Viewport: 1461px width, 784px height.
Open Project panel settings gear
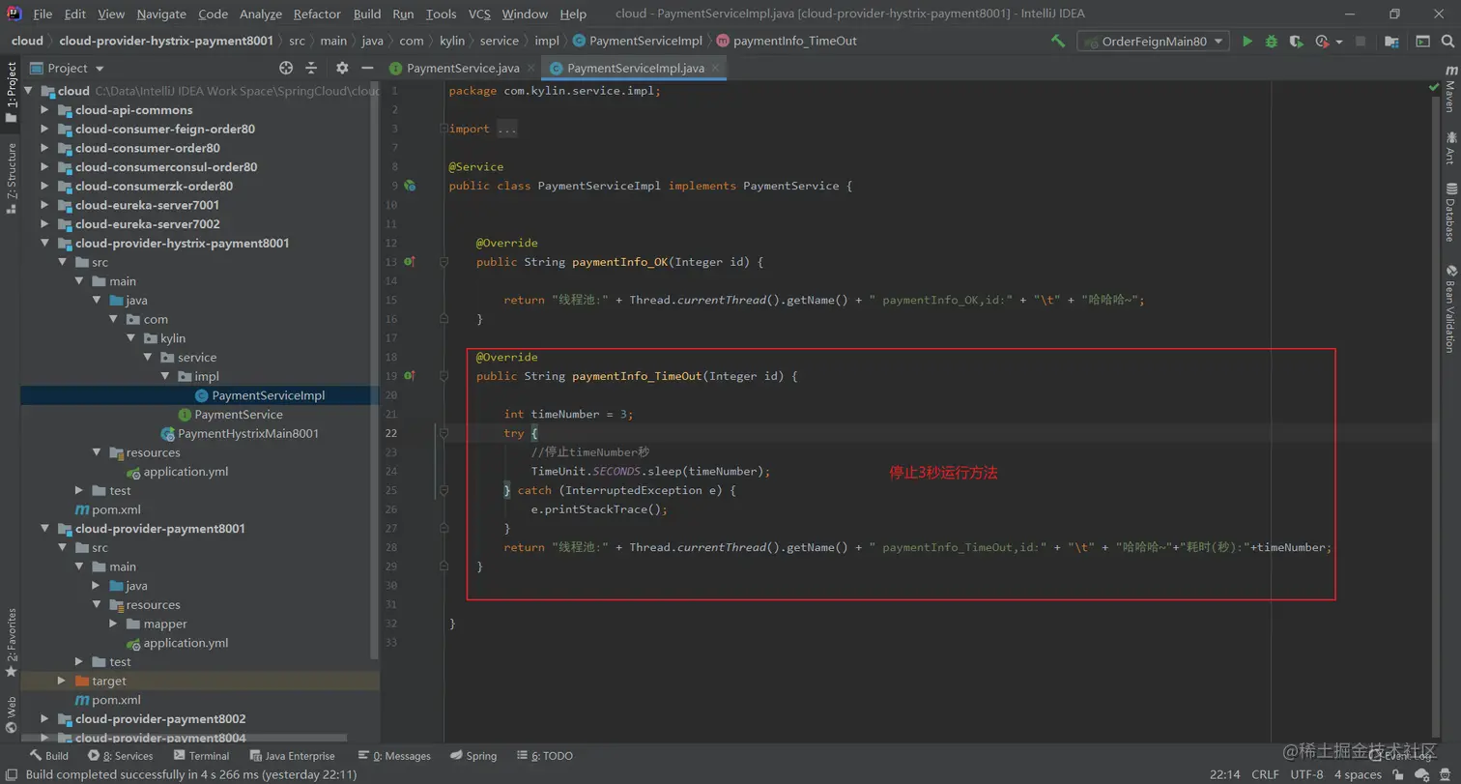click(x=342, y=68)
